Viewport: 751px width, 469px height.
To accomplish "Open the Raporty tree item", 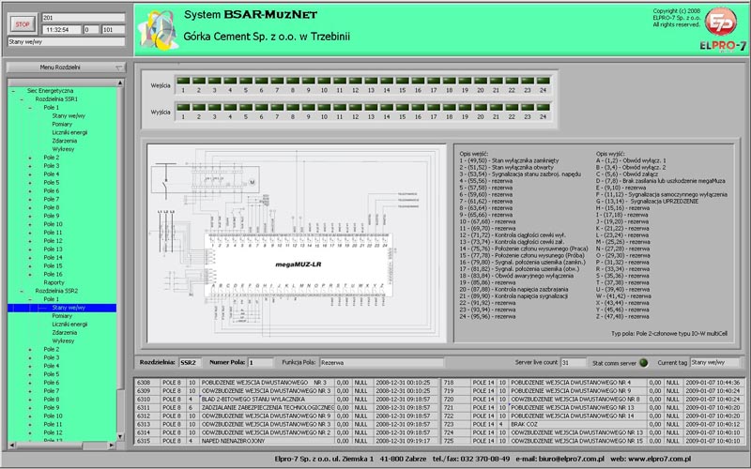I will (54, 282).
